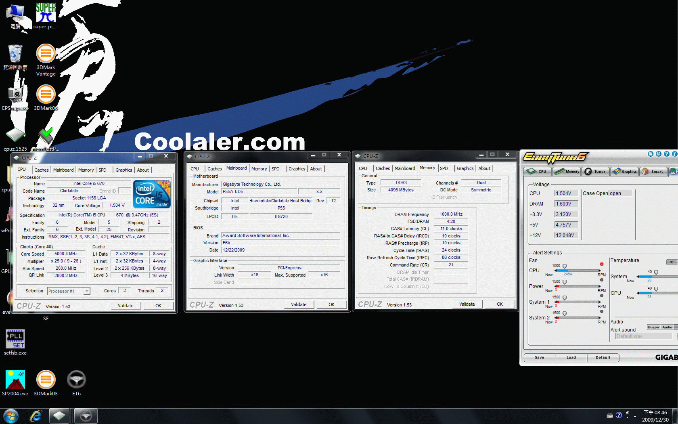
Task: Click Validate in the first CPU-Z window
Action: [126, 306]
